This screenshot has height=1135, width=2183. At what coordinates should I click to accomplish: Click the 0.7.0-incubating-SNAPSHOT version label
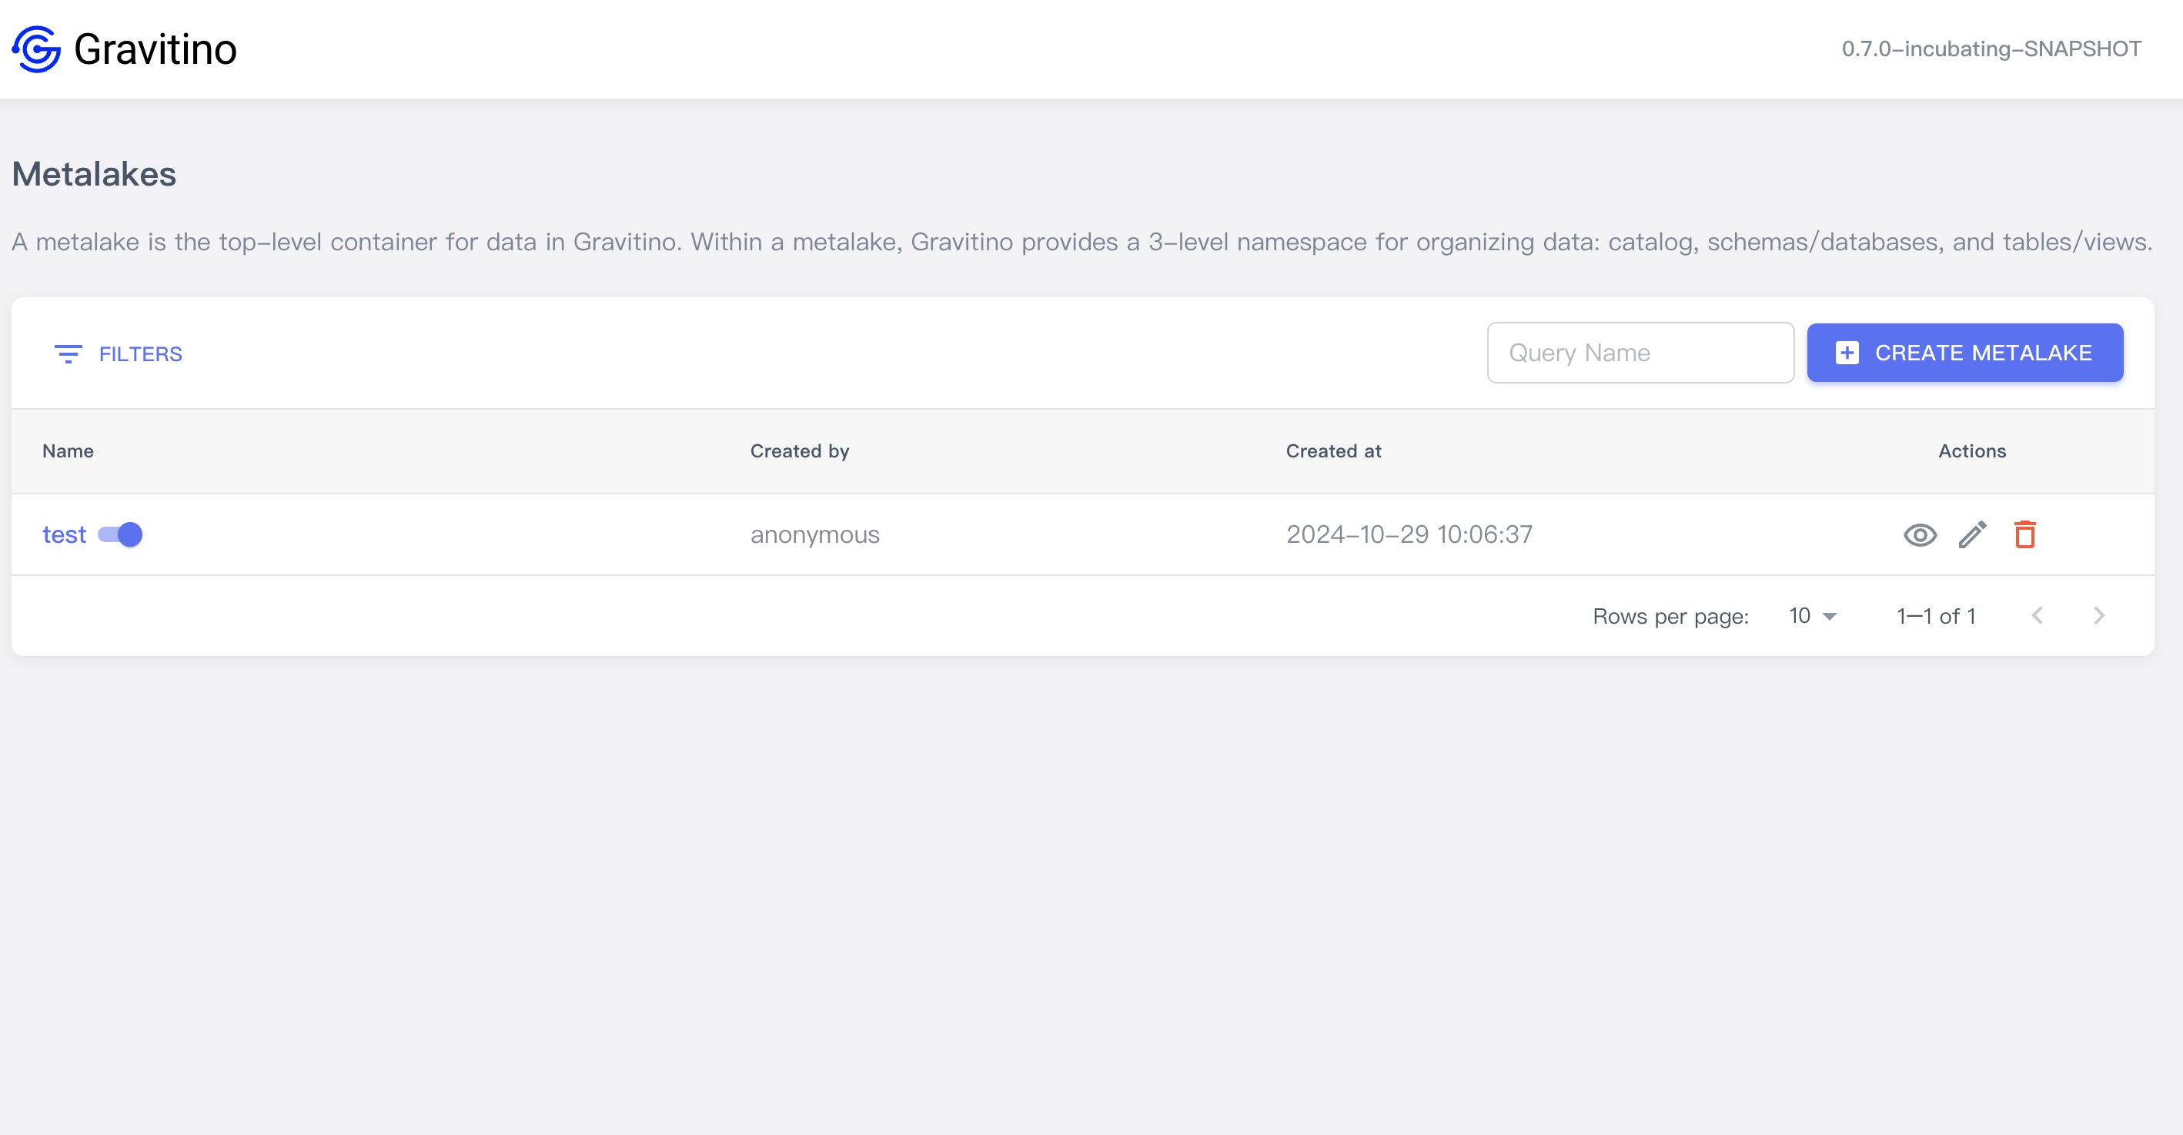[1991, 49]
